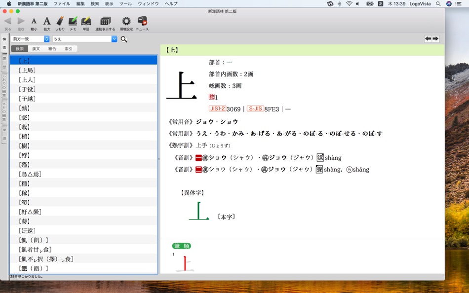Click the volume icon in menu bar
This screenshot has height=293, width=469.
(x=358, y=3)
